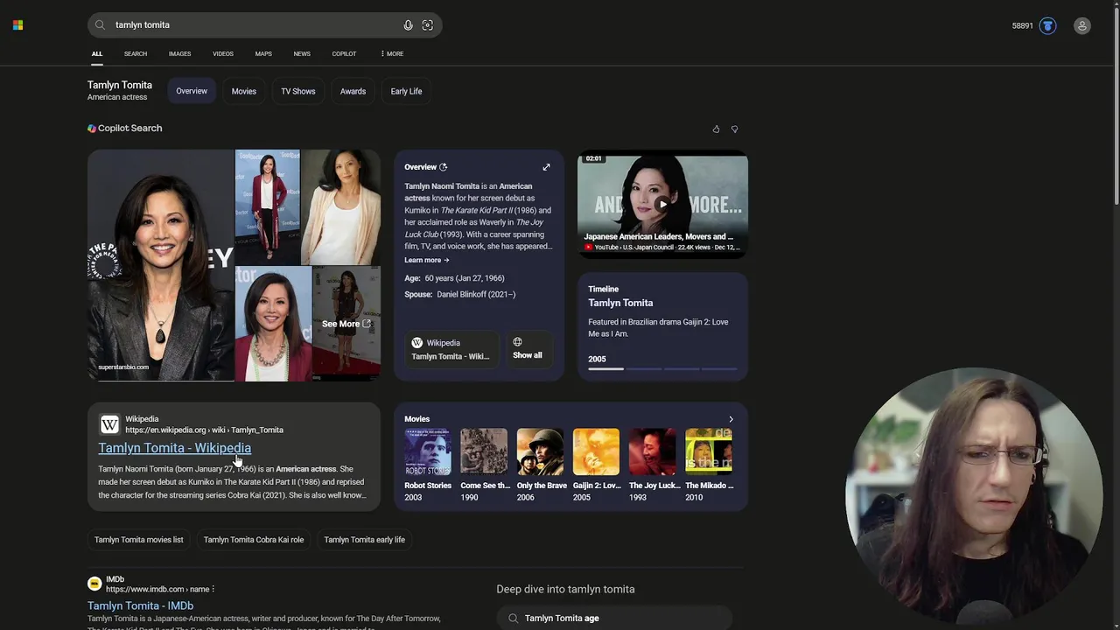Open large portrait photo thumbnail
1120x630 pixels.
coord(161,265)
